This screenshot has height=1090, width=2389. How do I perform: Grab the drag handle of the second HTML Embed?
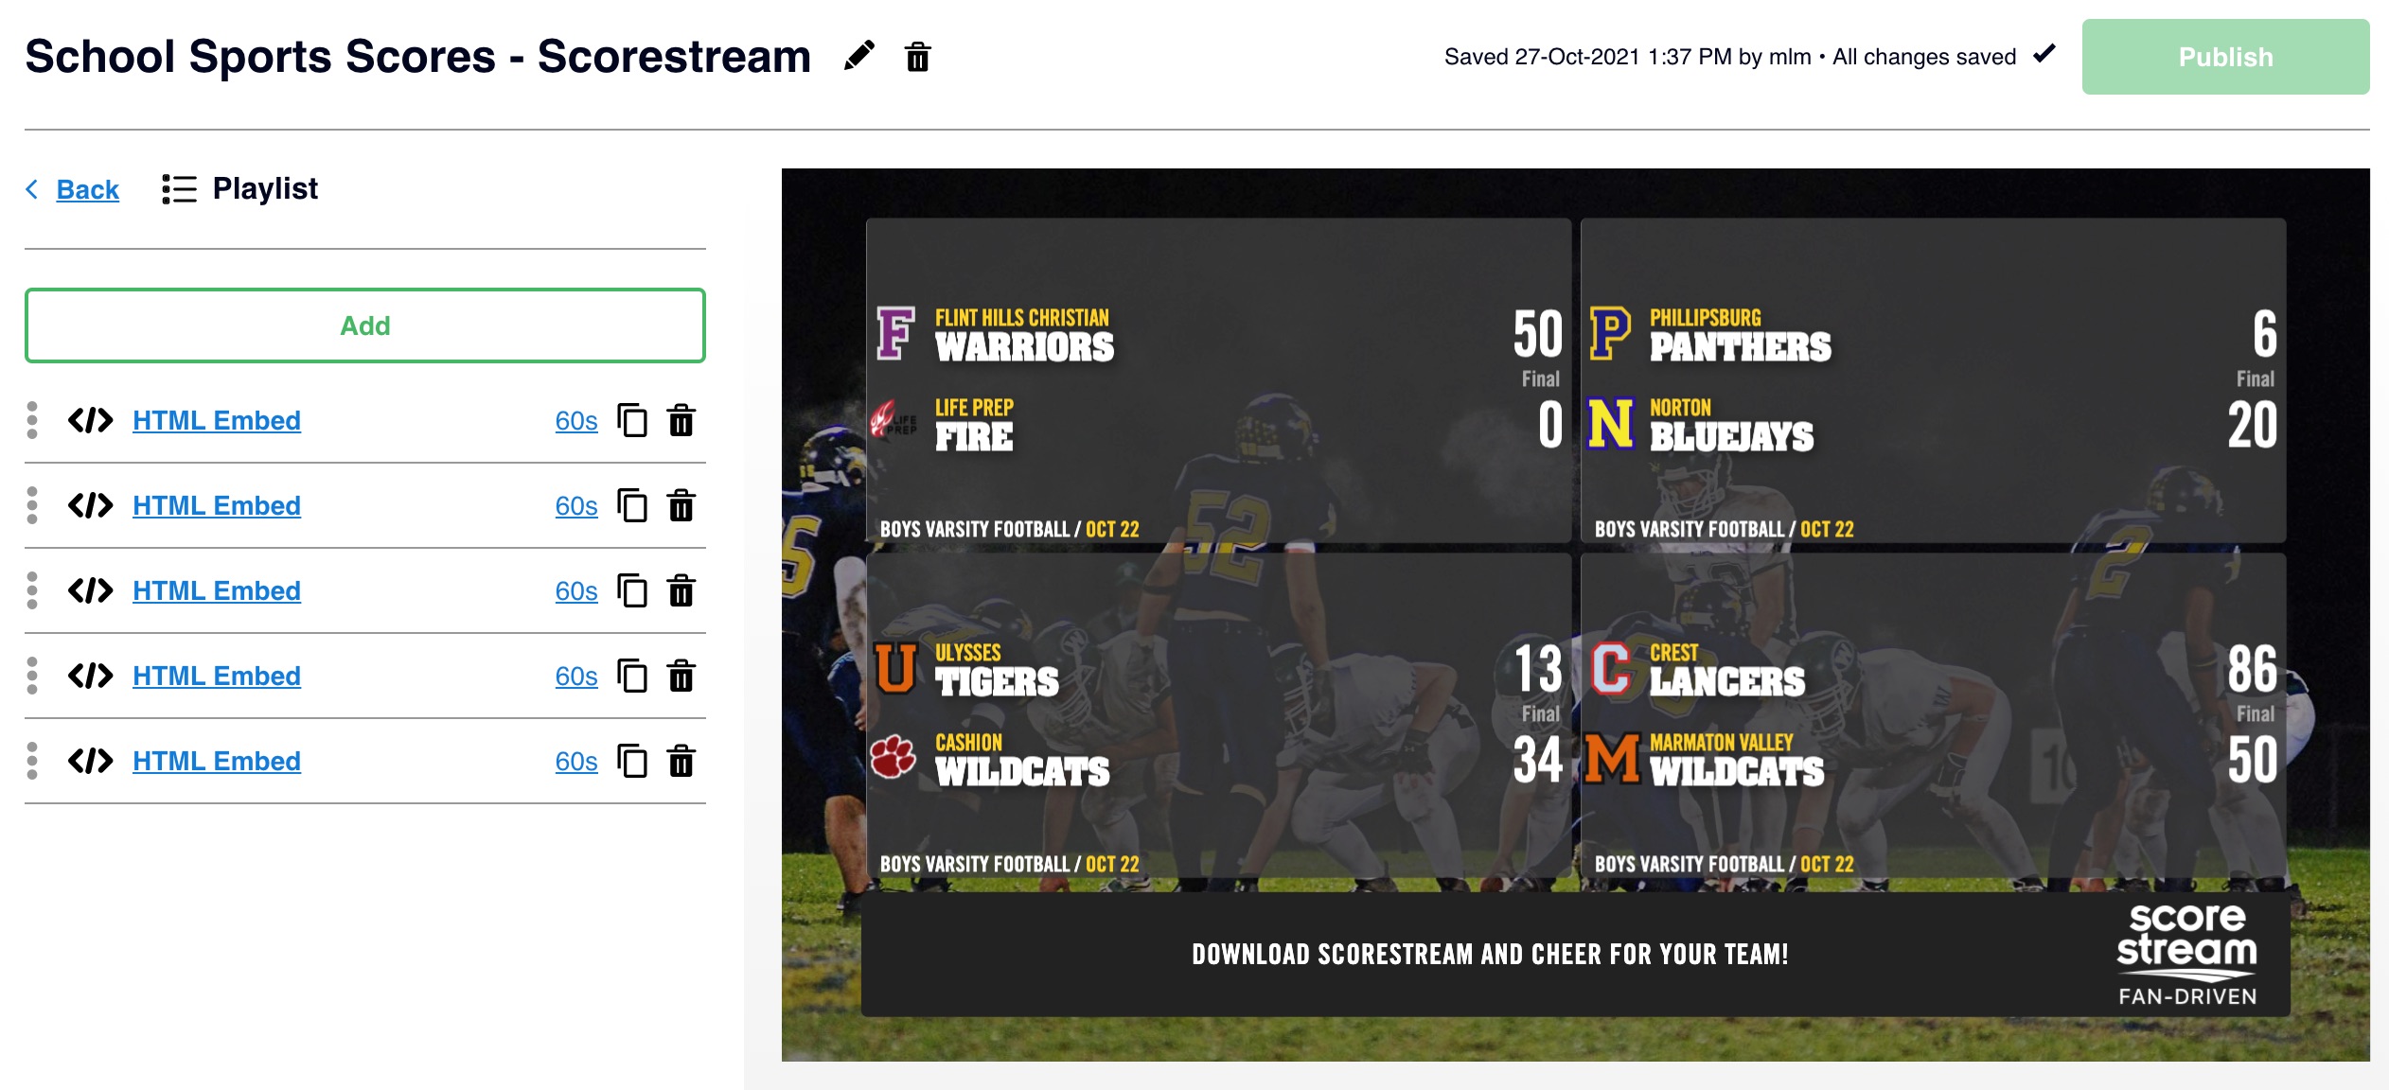click(x=32, y=505)
